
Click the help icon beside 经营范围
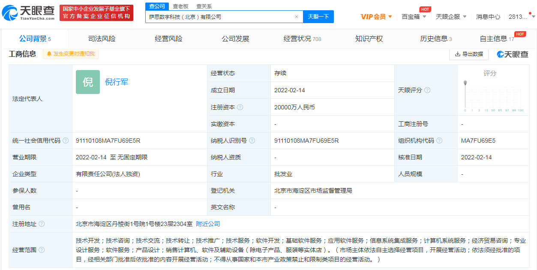(x=42, y=250)
